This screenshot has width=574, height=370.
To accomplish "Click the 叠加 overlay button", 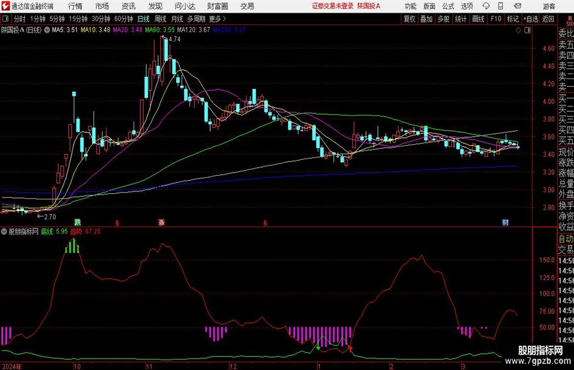I will [426, 19].
